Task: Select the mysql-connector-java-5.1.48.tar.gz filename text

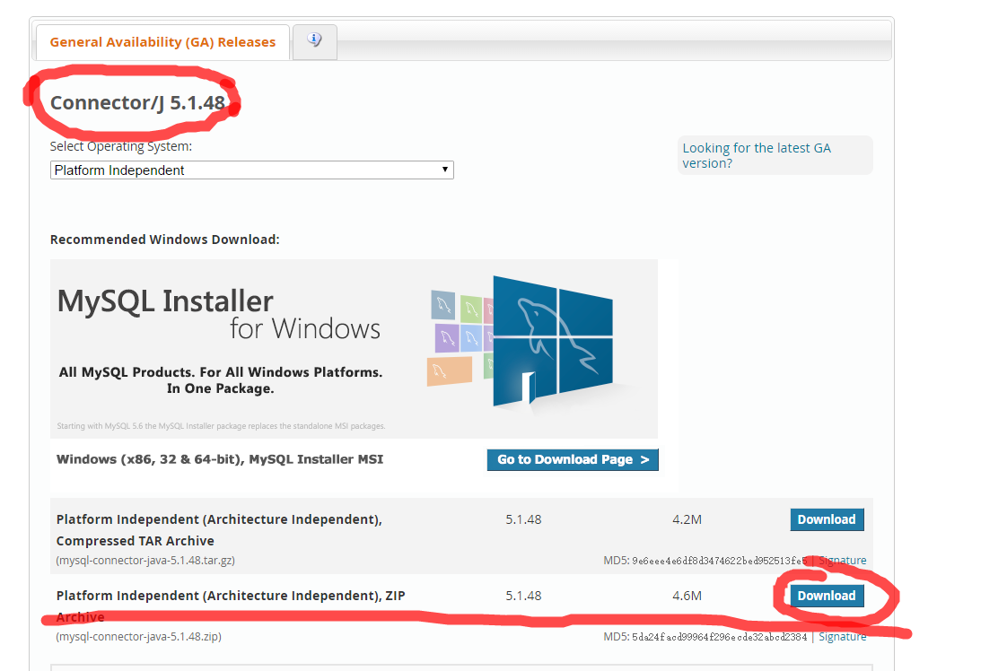Action: [145, 561]
